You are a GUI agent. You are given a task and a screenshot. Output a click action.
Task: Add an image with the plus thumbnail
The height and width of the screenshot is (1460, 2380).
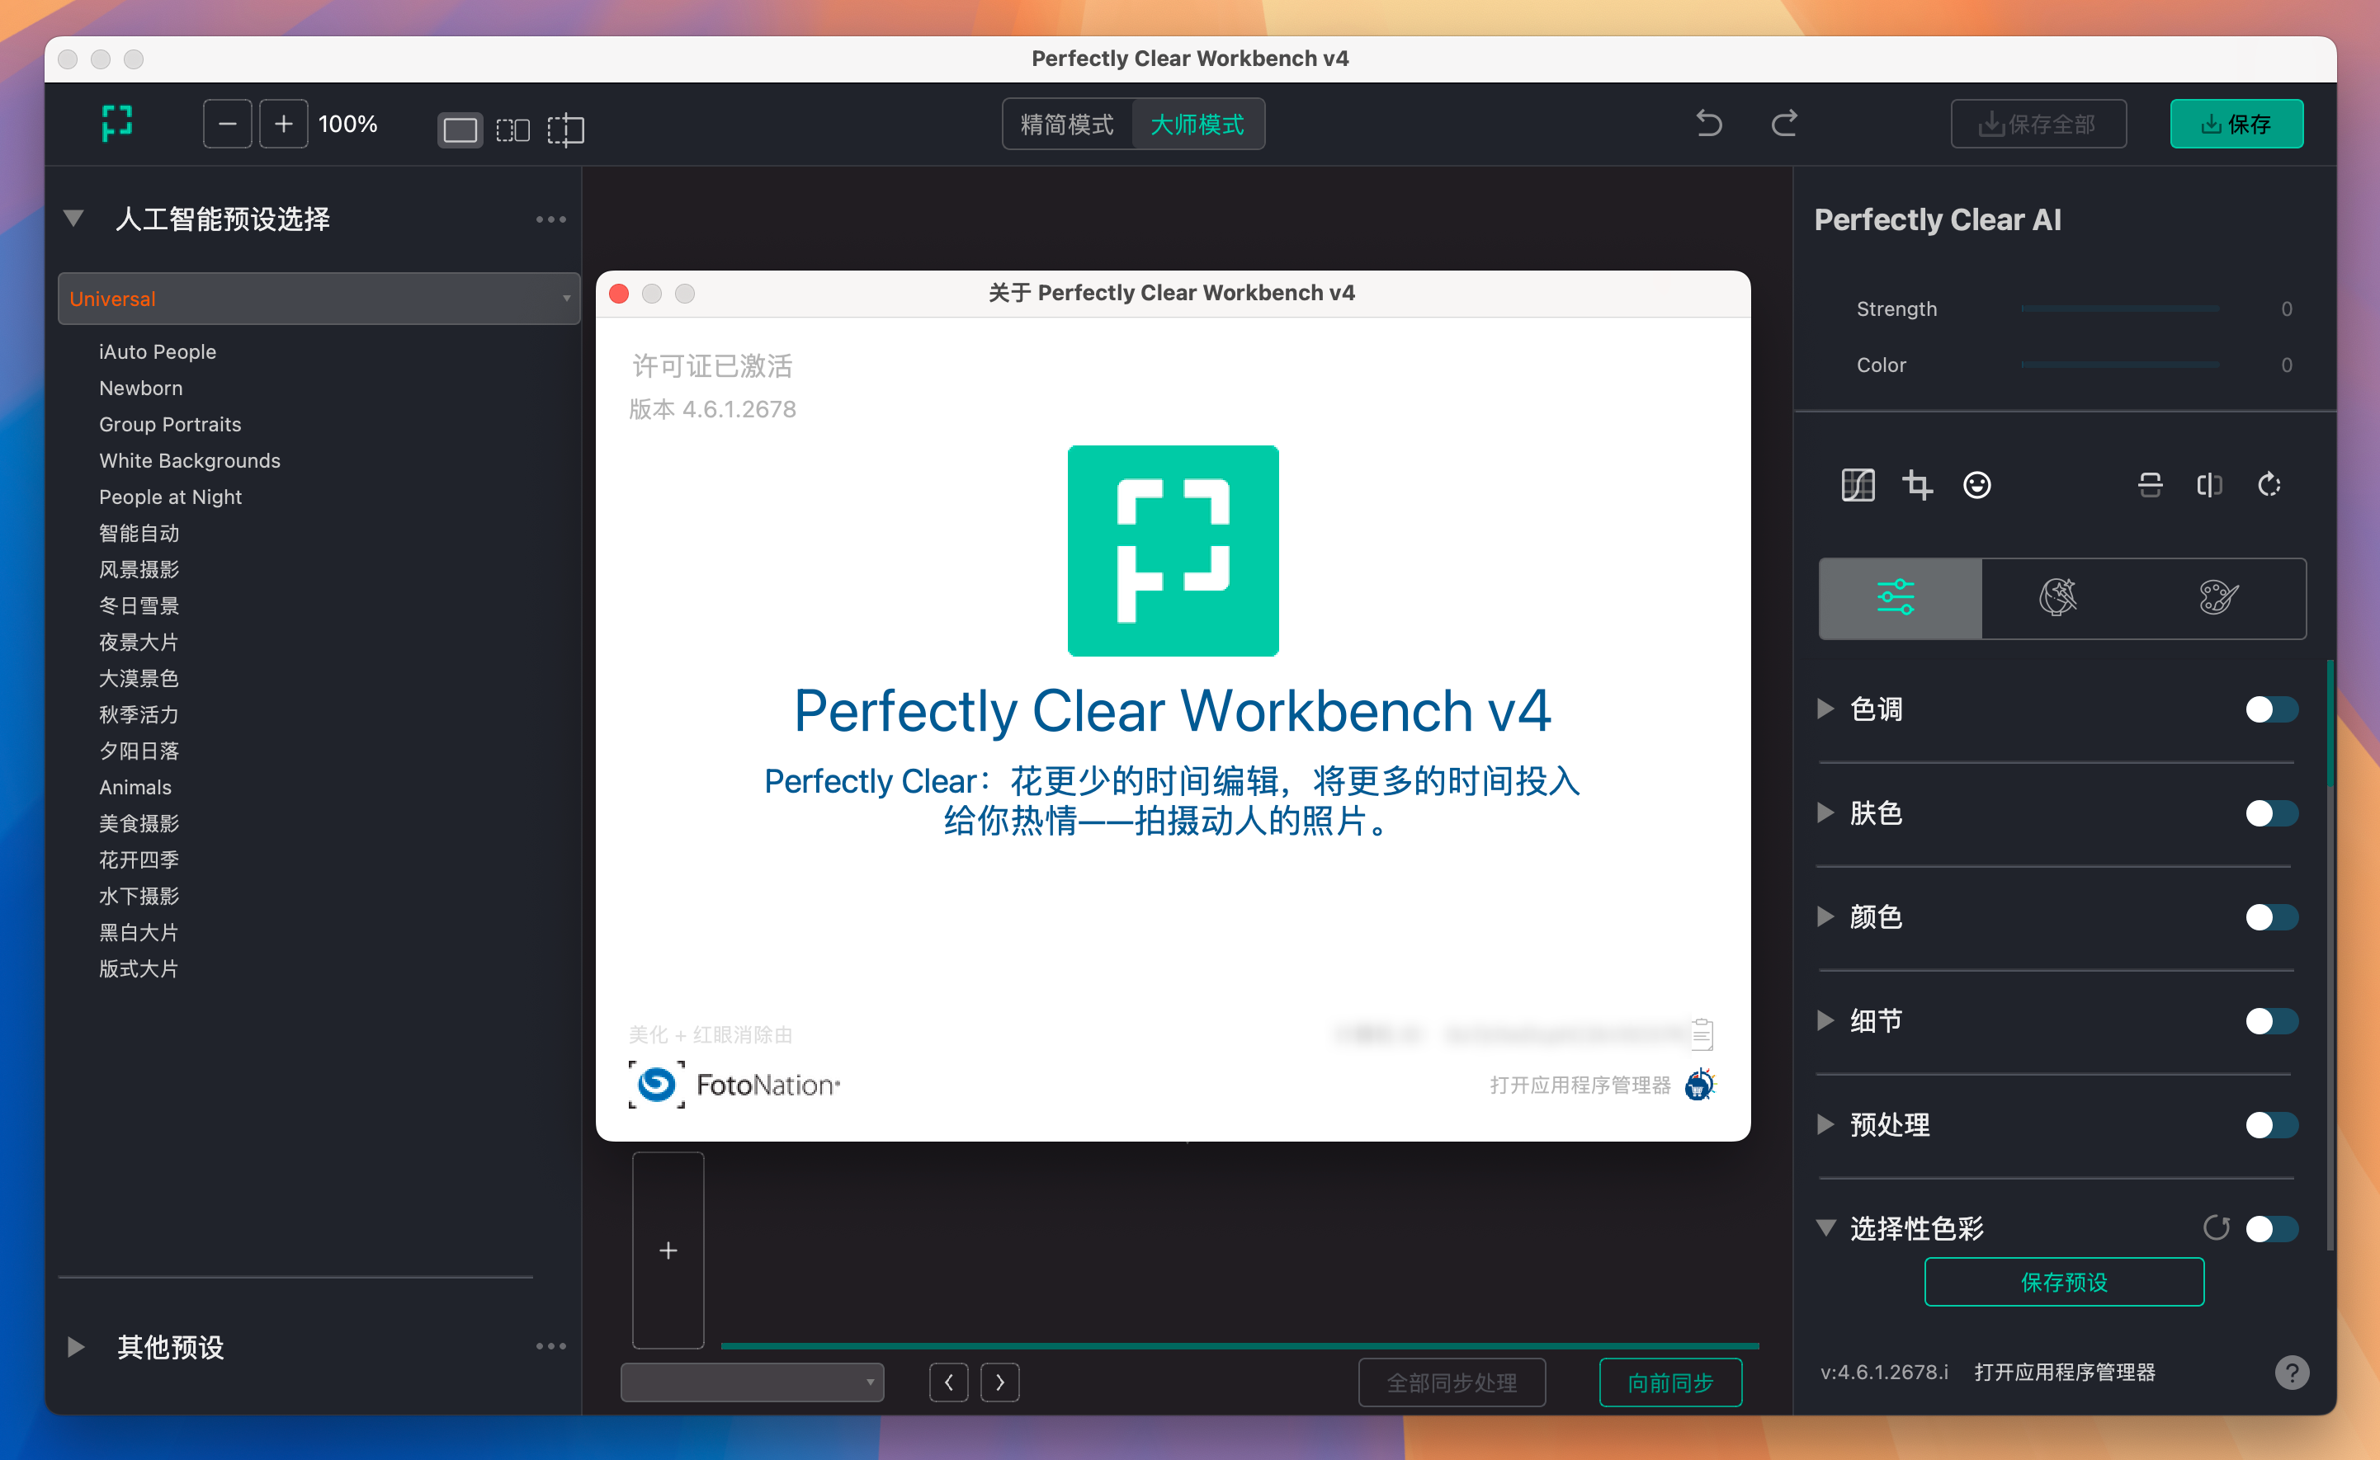668,1250
